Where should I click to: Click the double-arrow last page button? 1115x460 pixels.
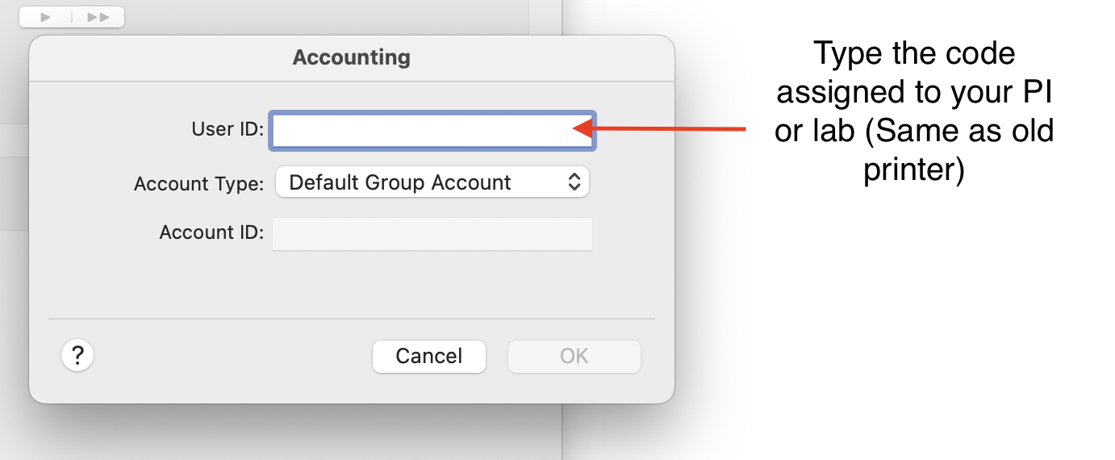pyautogui.click(x=98, y=16)
